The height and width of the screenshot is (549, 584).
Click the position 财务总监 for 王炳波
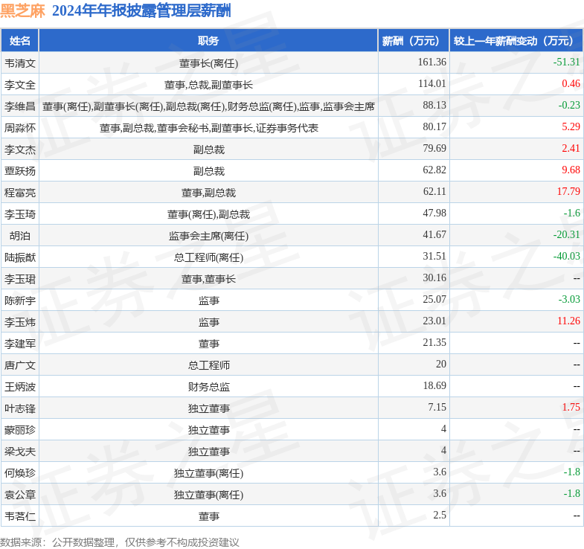click(x=208, y=388)
